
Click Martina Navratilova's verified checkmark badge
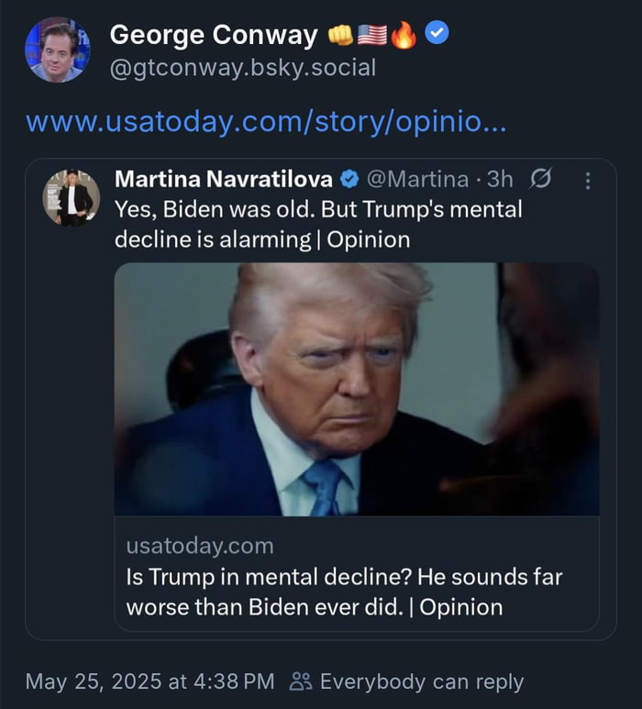pos(350,180)
